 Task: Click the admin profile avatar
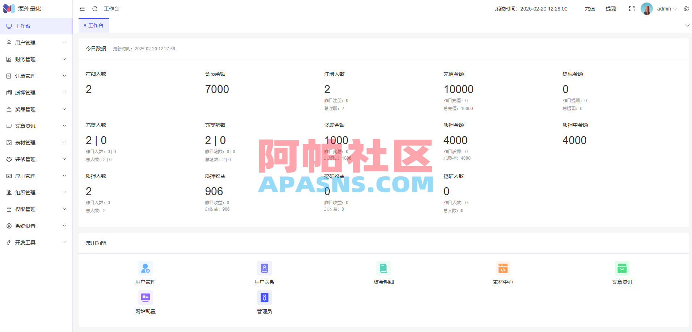(x=646, y=8)
